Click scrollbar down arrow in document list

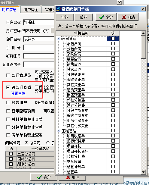[143, 172]
